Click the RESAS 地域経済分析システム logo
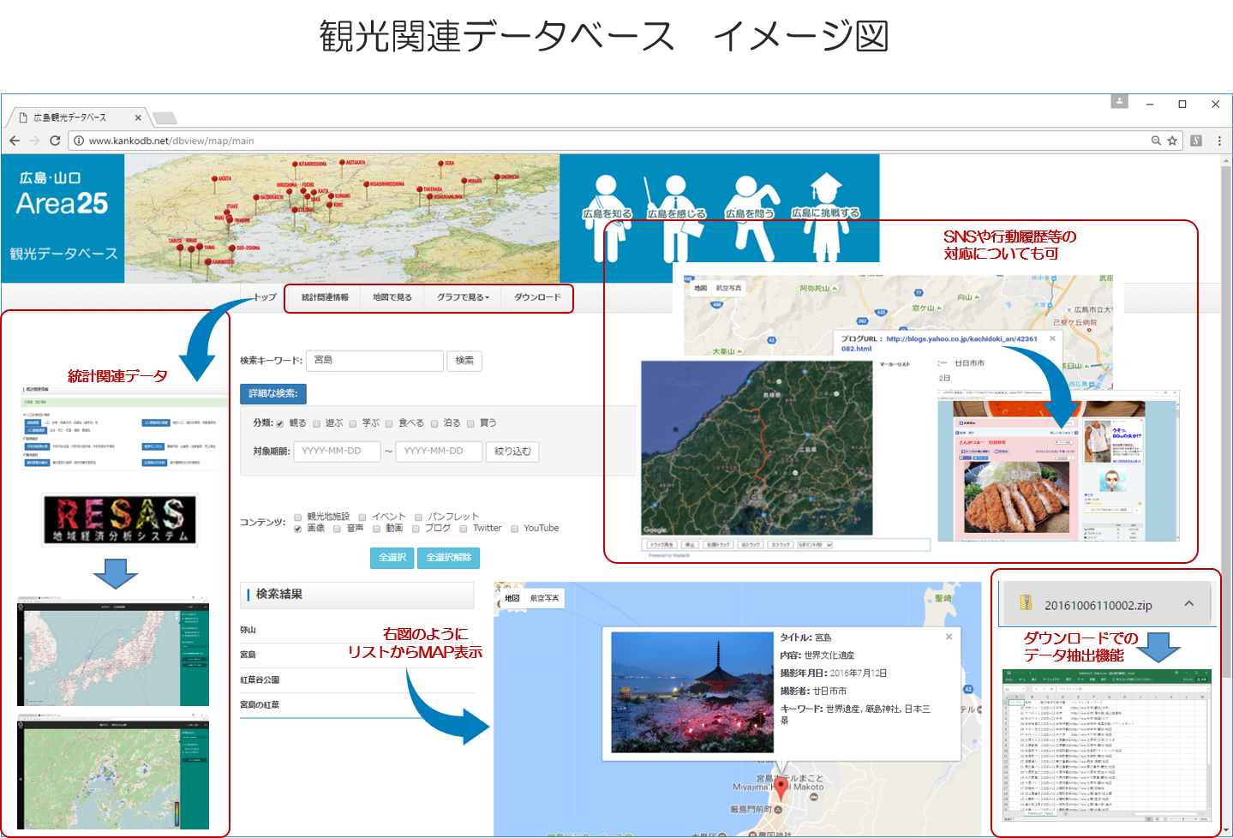 [120, 518]
